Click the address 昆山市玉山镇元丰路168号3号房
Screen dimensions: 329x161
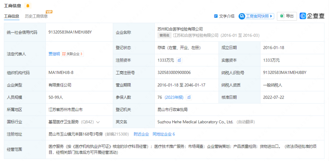coord(76,135)
